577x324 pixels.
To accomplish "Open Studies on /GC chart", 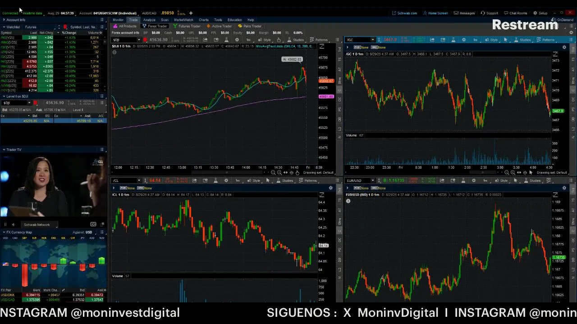I will tap(523, 40).
